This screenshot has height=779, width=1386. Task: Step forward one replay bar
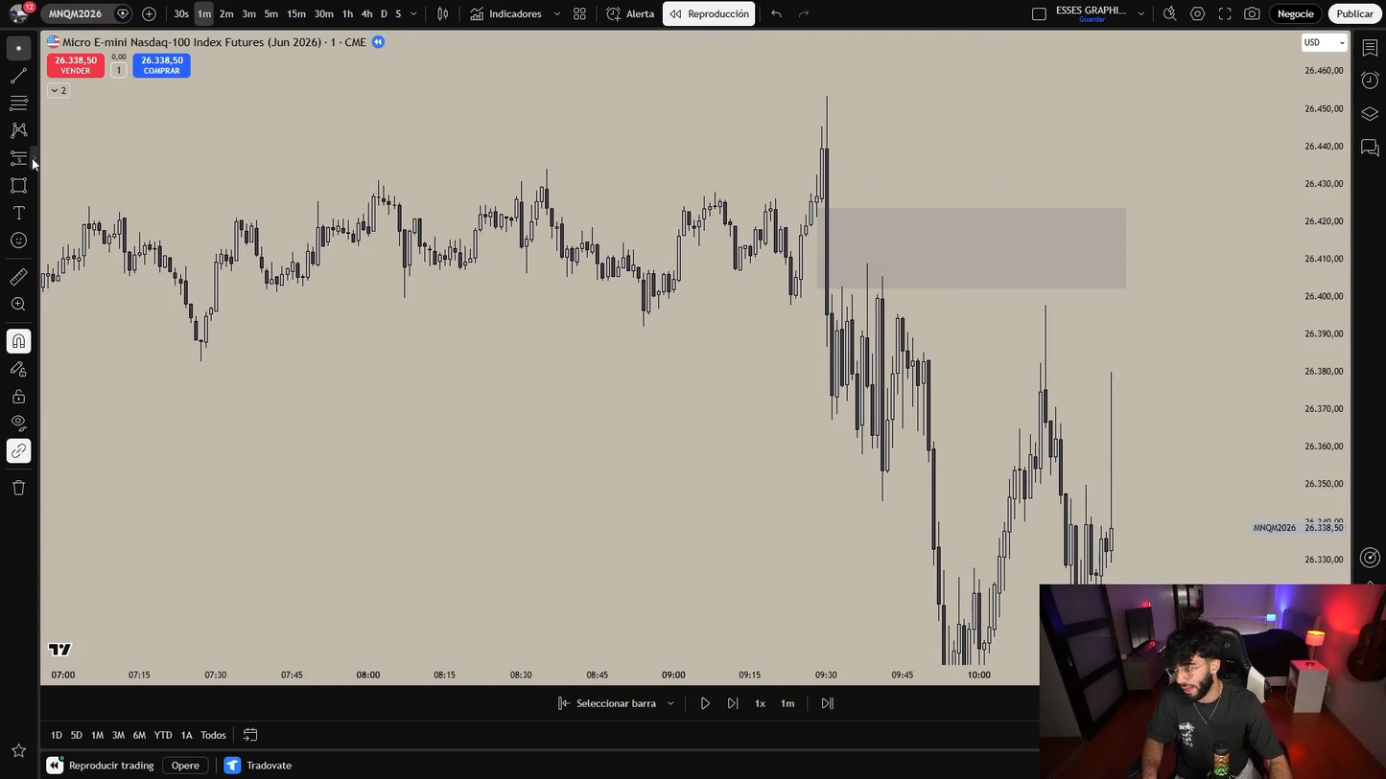coord(733,703)
